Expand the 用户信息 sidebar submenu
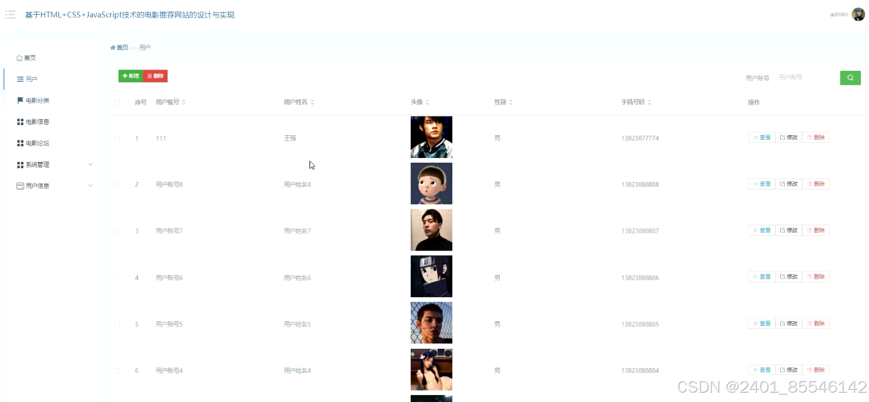Screen dimensions: 869x402 point(54,186)
